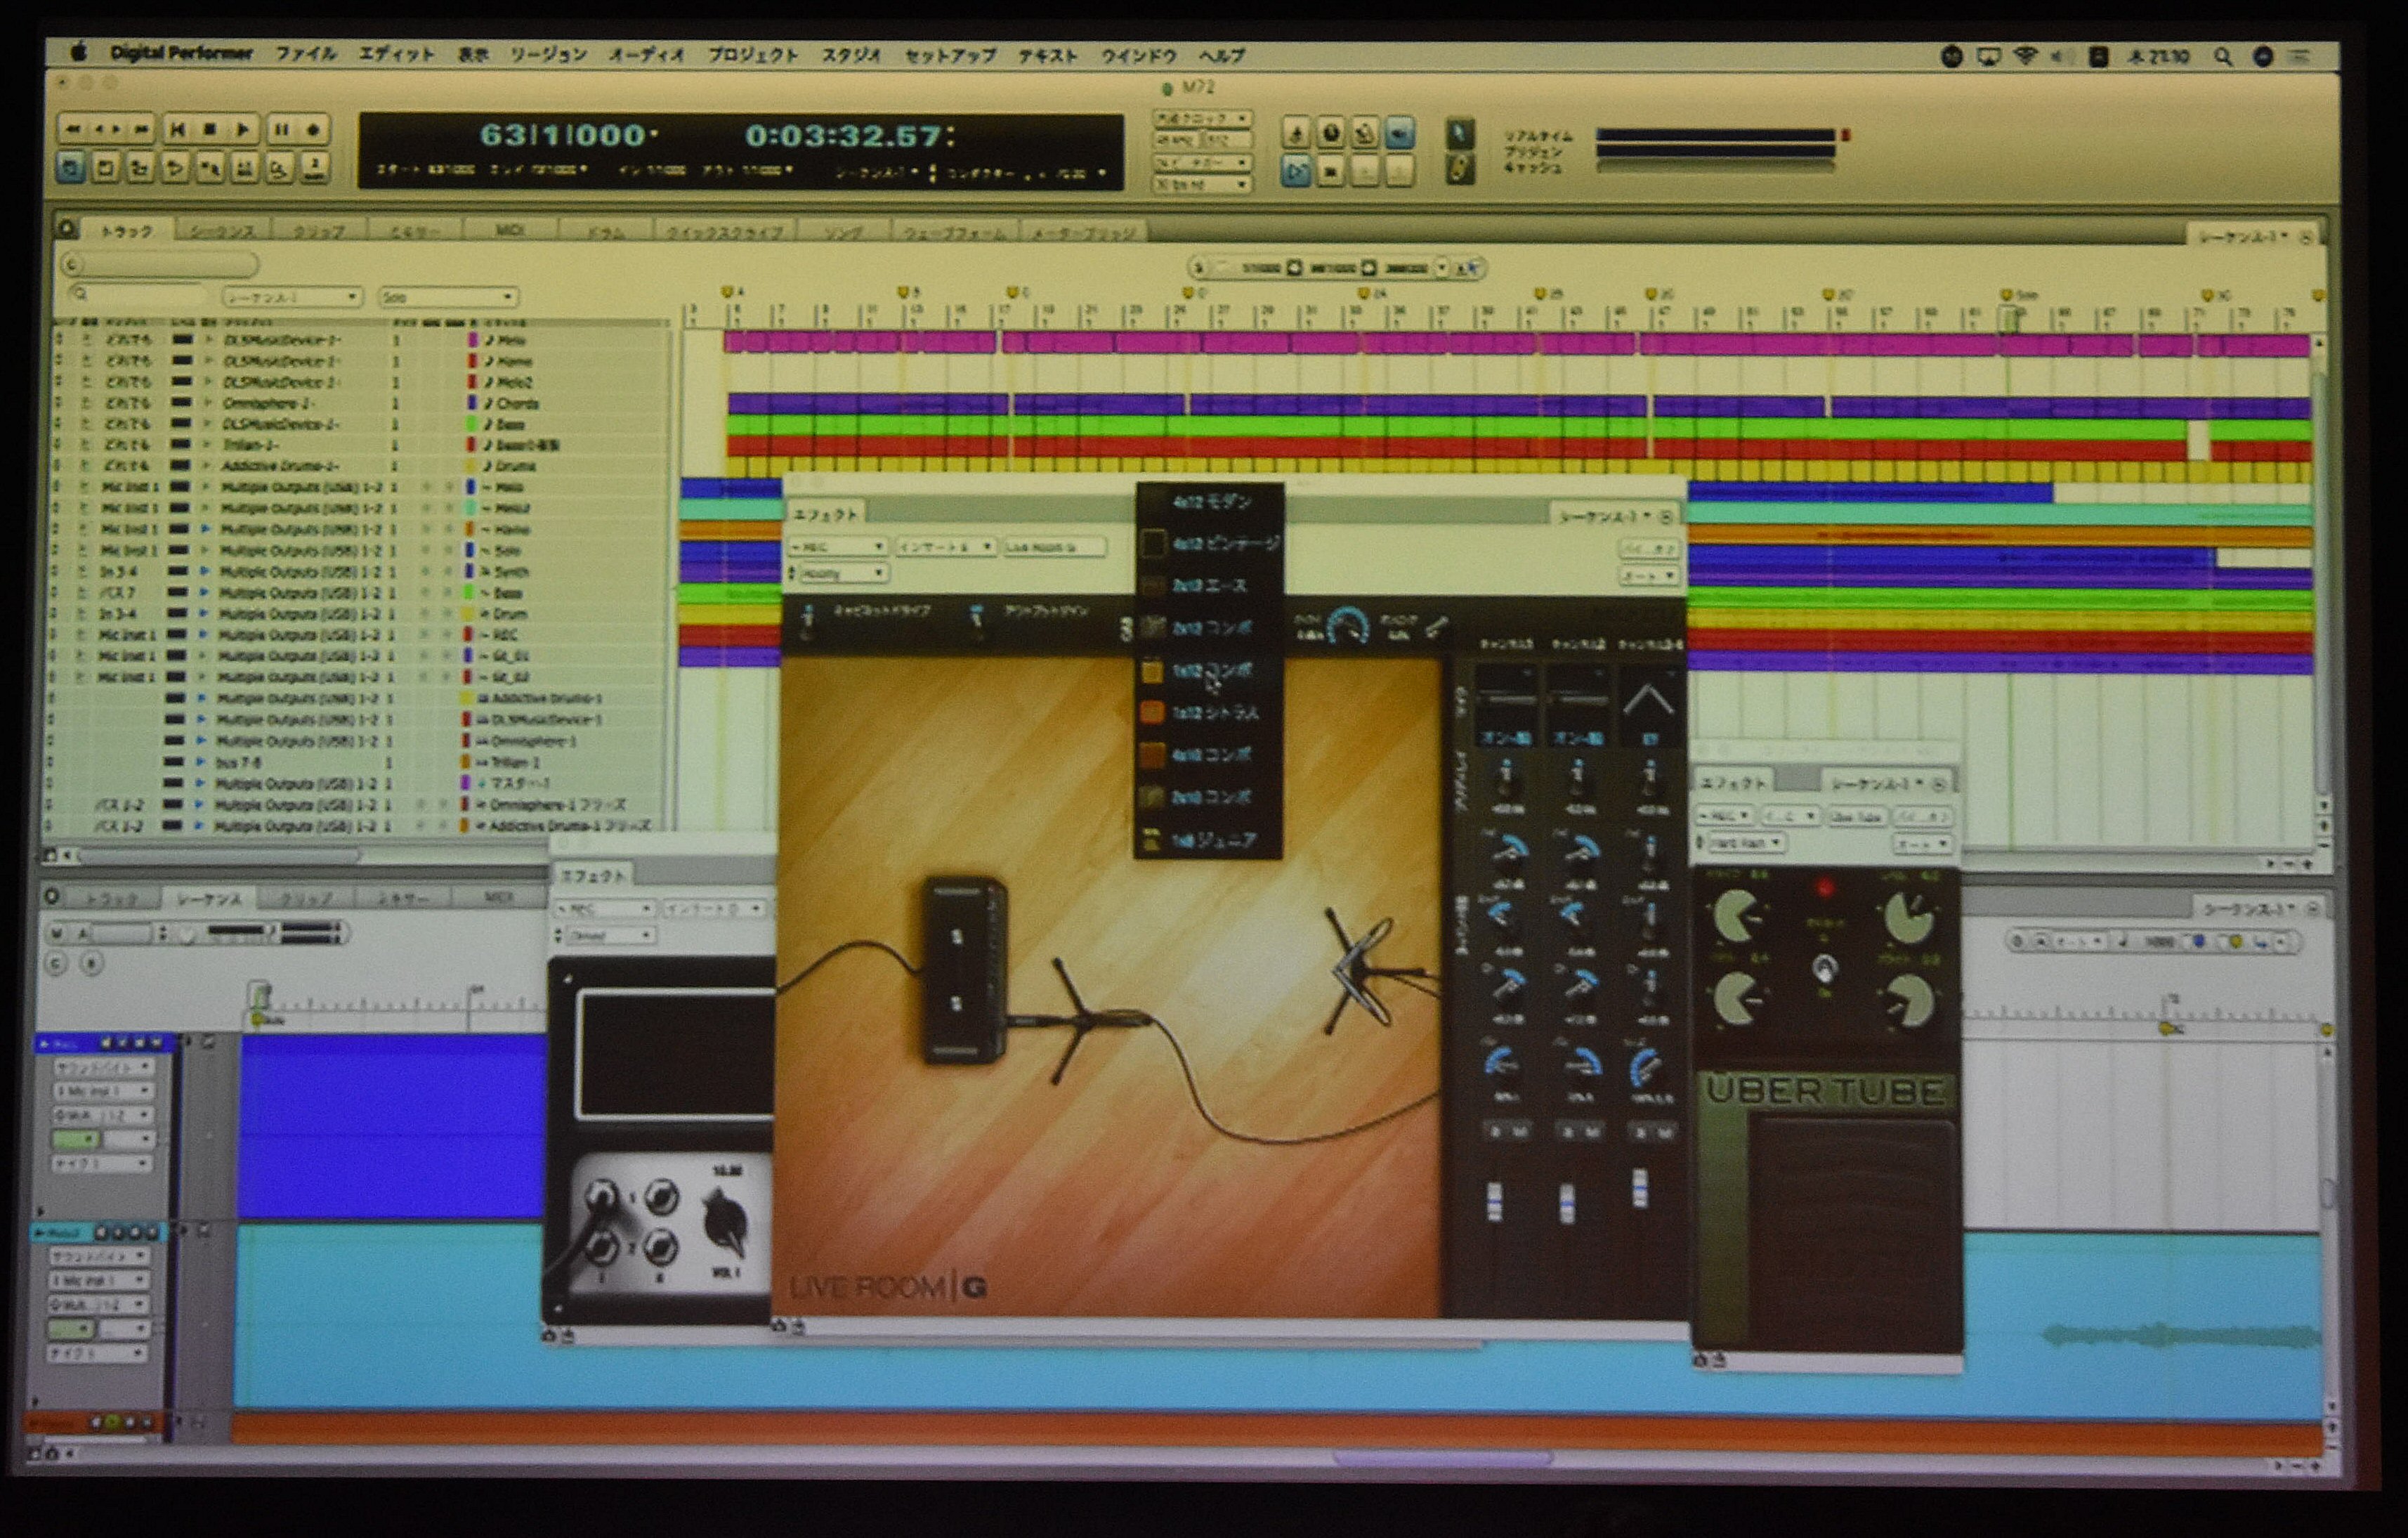Select the 2x12 エース cabinet menu entry
The height and width of the screenshot is (1538, 2408).
pos(1210,586)
